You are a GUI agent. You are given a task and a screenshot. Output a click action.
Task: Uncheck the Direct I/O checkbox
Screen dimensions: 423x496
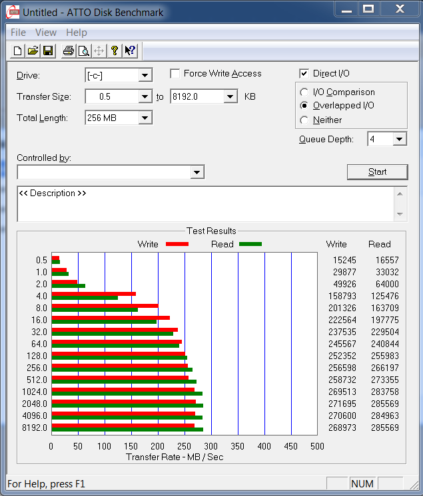(x=304, y=74)
